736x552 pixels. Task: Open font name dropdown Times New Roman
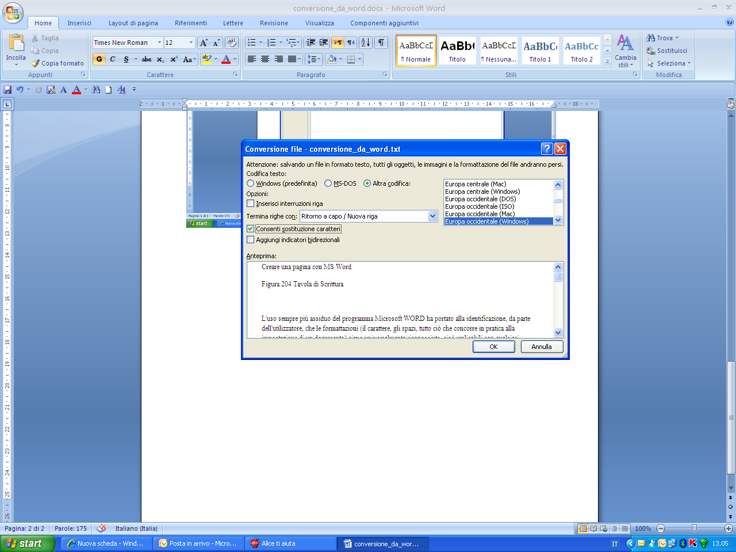[x=159, y=43]
